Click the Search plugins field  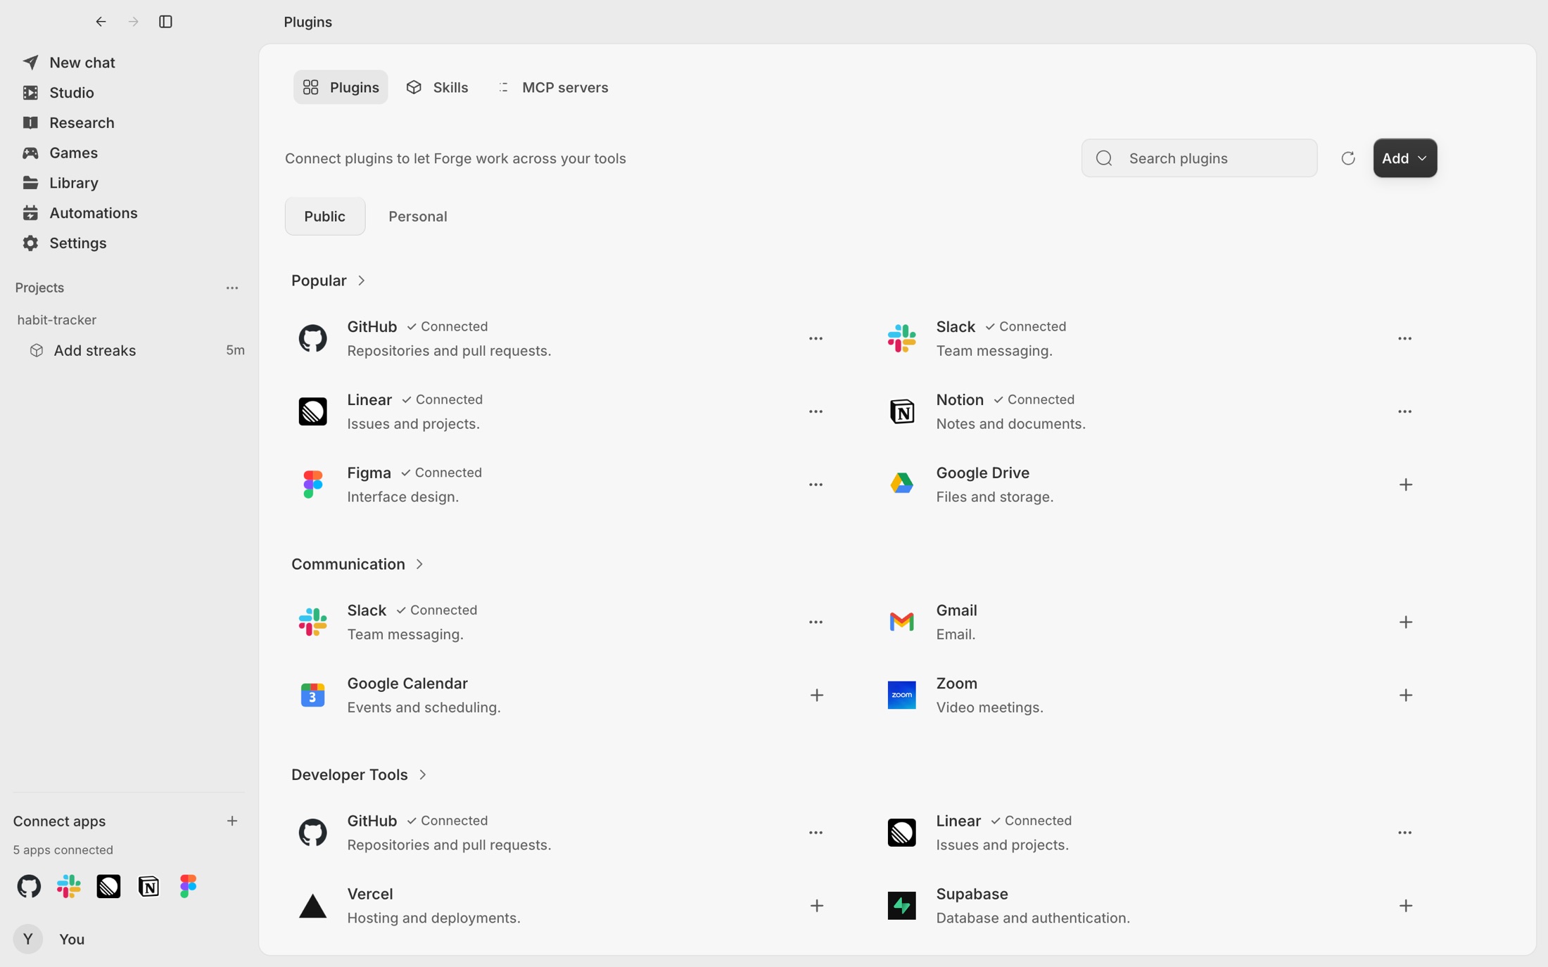tap(1199, 158)
